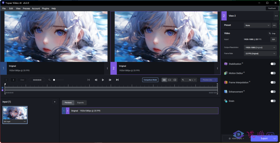Image resolution: width=280 pixels, height=143 pixels.
Task: Switch to the Exports tab
Action: tap(80, 103)
